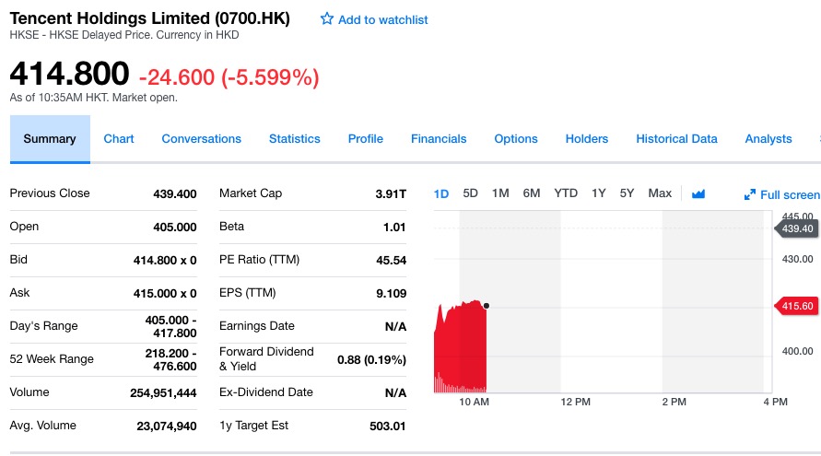
Task: Click the -24.600 (-5.599%) change
Action: (229, 77)
